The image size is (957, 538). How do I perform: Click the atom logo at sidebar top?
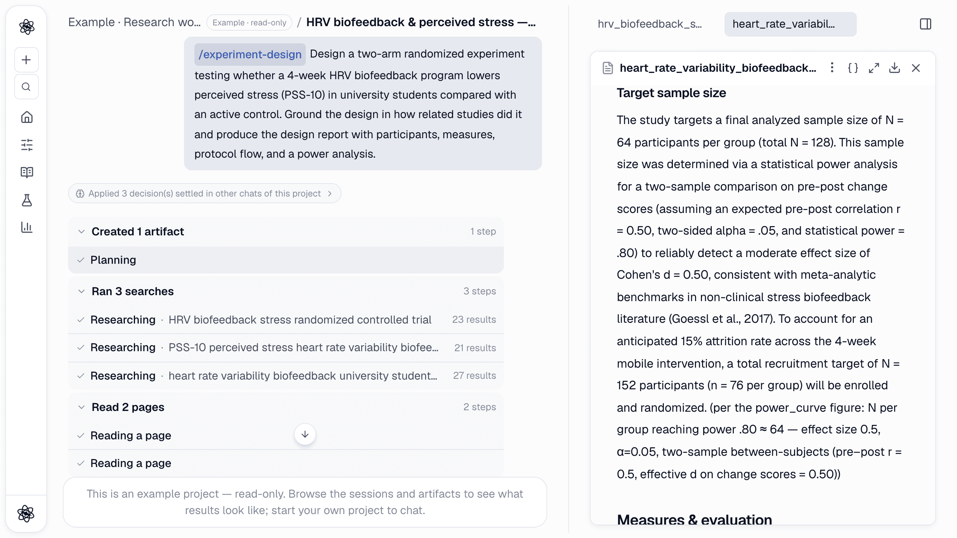click(27, 27)
